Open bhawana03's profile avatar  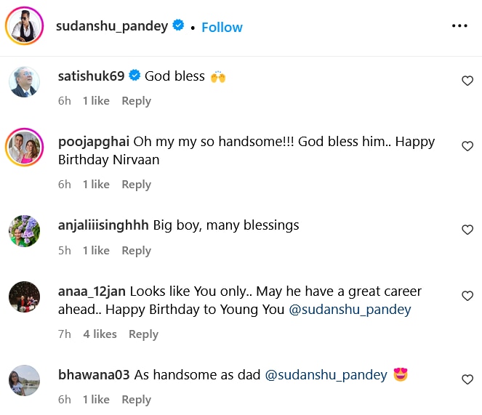[x=24, y=380]
